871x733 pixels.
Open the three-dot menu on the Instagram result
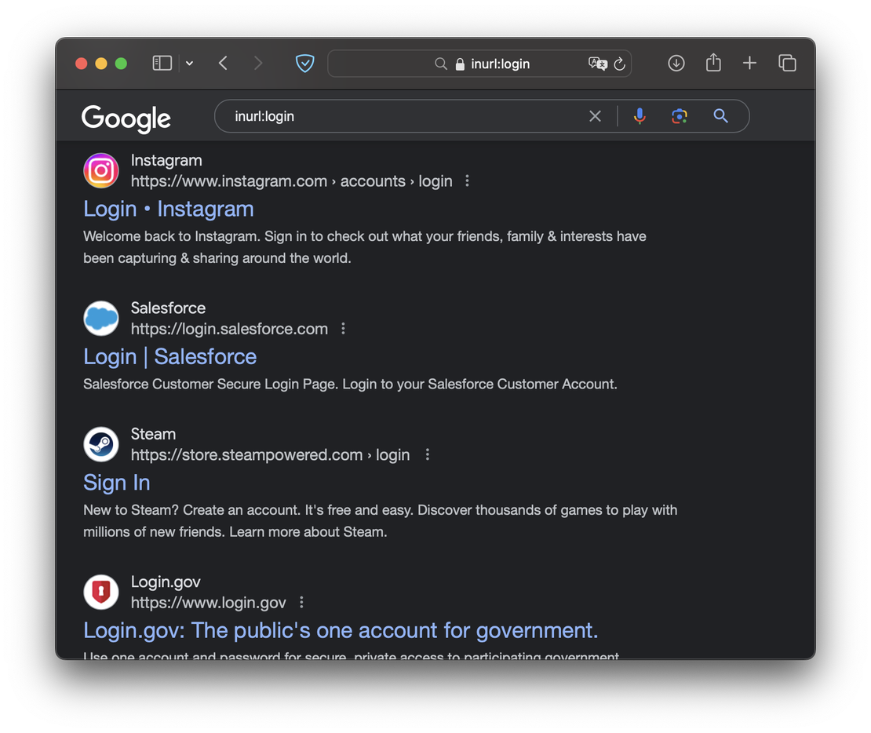pos(467,181)
